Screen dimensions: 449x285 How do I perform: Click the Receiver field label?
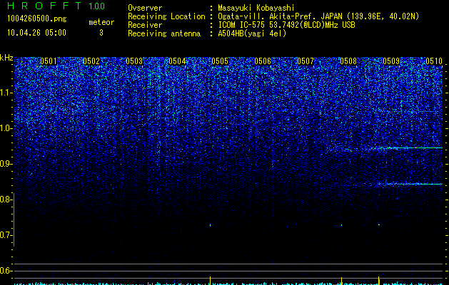coord(145,25)
